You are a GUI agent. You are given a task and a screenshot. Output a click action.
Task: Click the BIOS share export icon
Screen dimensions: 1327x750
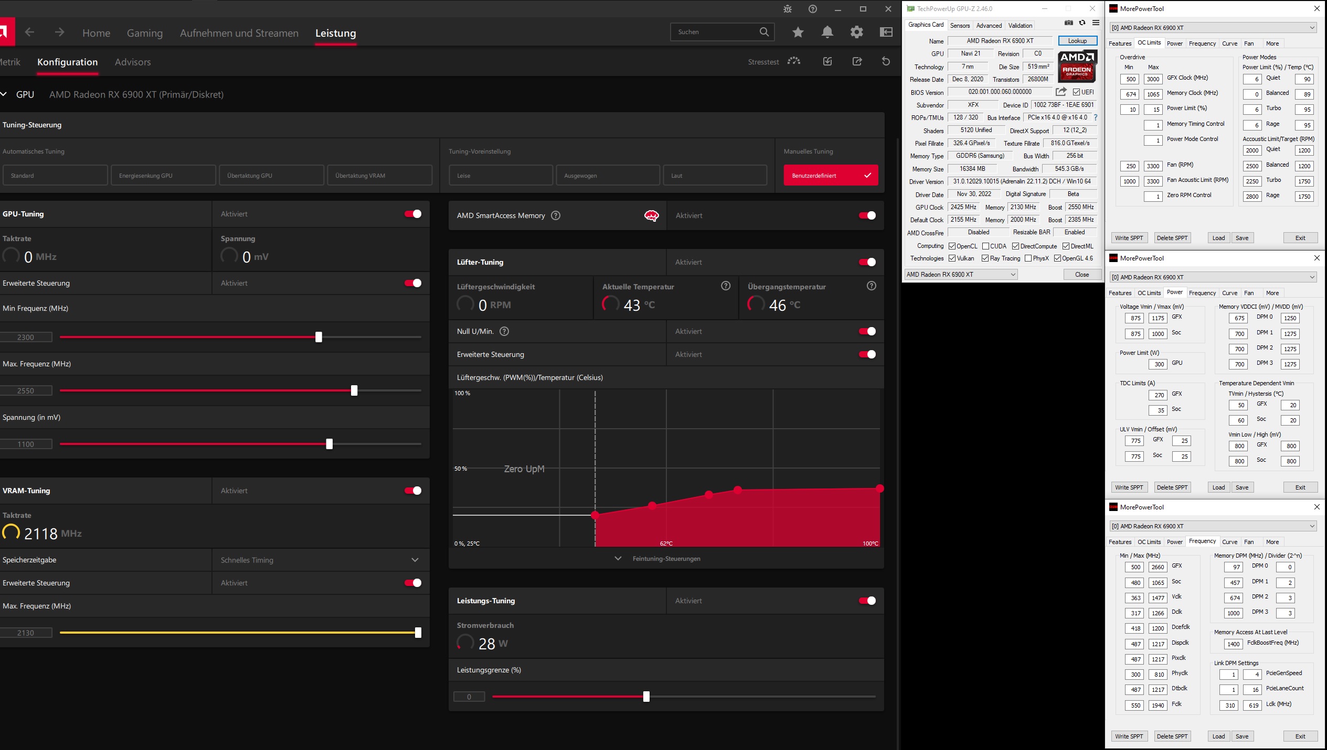pos(1061,92)
